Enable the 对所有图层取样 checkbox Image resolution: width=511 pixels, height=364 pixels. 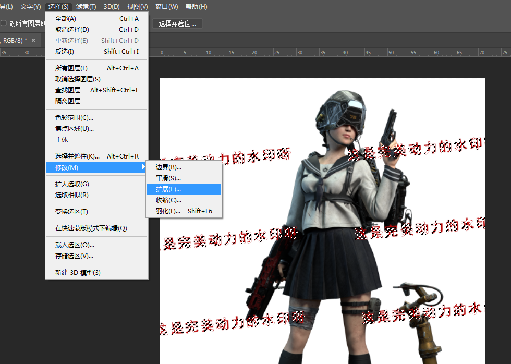coord(4,23)
